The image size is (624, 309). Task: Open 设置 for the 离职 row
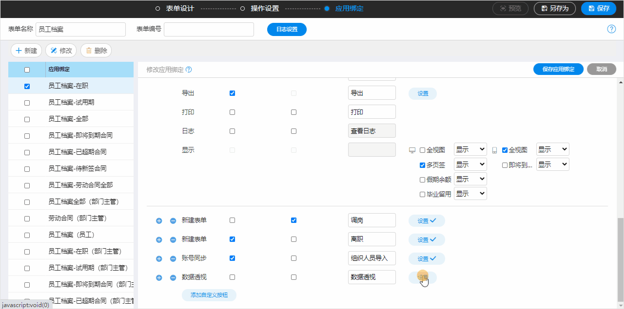click(x=427, y=239)
